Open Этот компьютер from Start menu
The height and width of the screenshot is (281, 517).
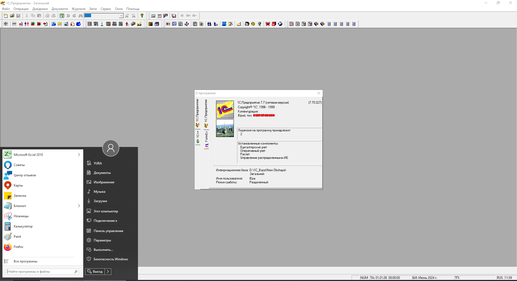pyautogui.click(x=106, y=211)
